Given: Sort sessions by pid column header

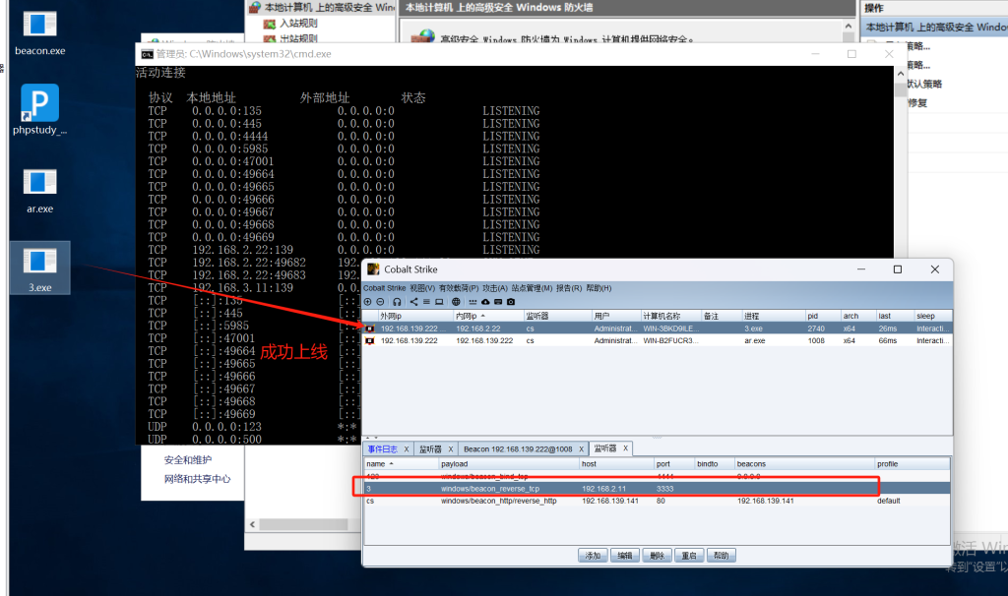Looking at the screenshot, I should point(823,316).
